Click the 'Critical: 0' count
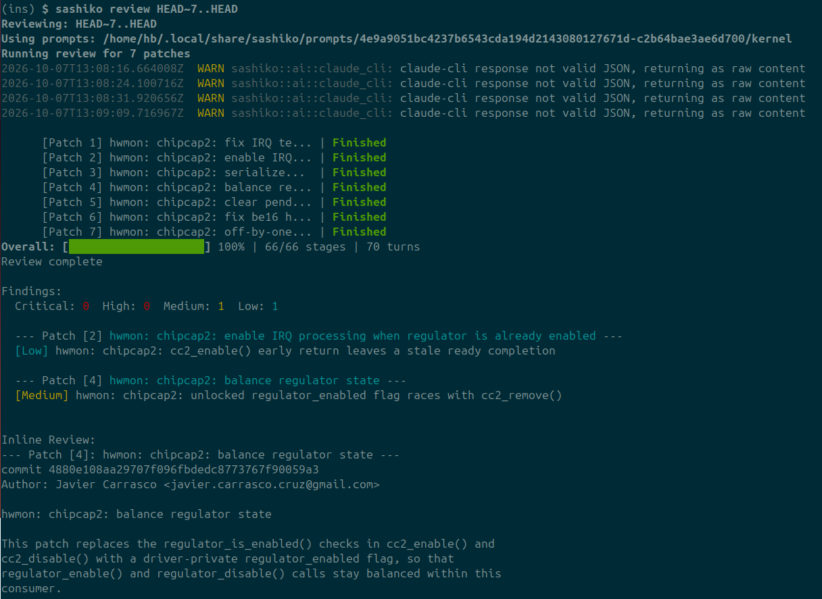 click(x=52, y=306)
